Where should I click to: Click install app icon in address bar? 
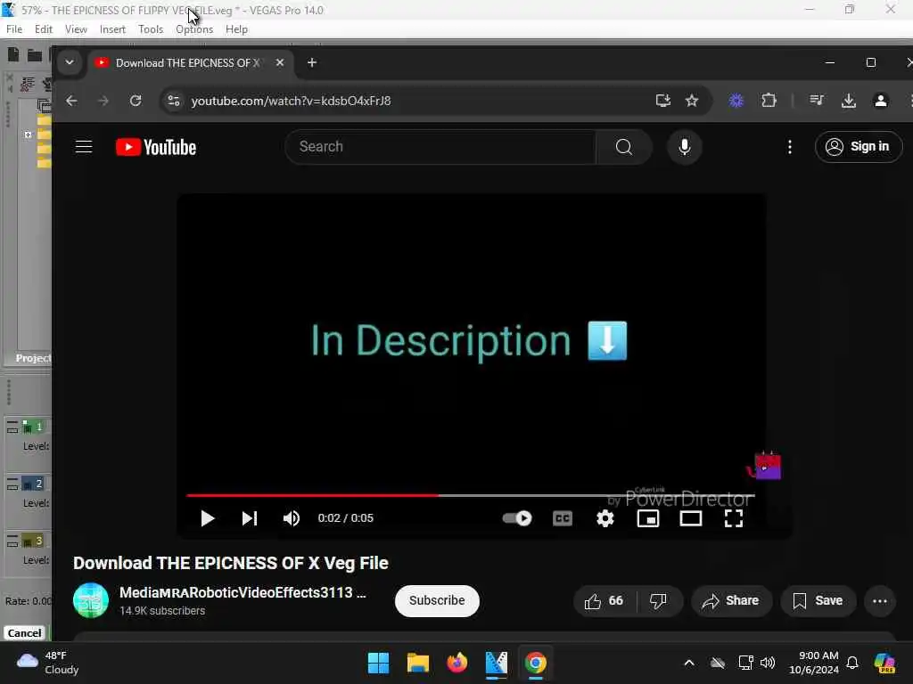(x=663, y=101)
